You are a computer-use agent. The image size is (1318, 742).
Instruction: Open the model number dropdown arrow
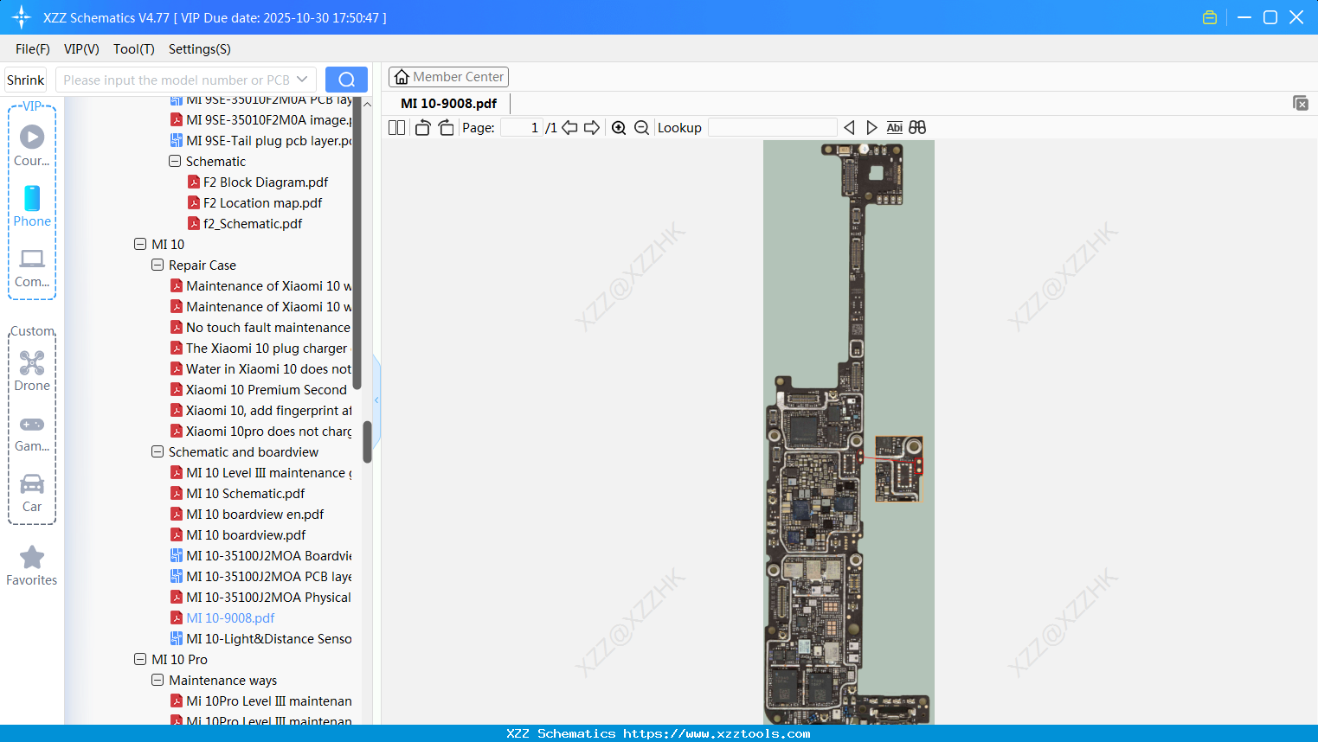pos(302,80)
